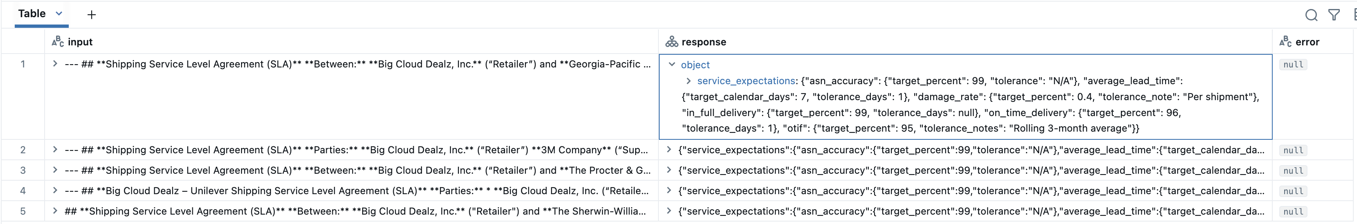
Task: Open the Table tab dropdown arrow
Action: [59, 13]
